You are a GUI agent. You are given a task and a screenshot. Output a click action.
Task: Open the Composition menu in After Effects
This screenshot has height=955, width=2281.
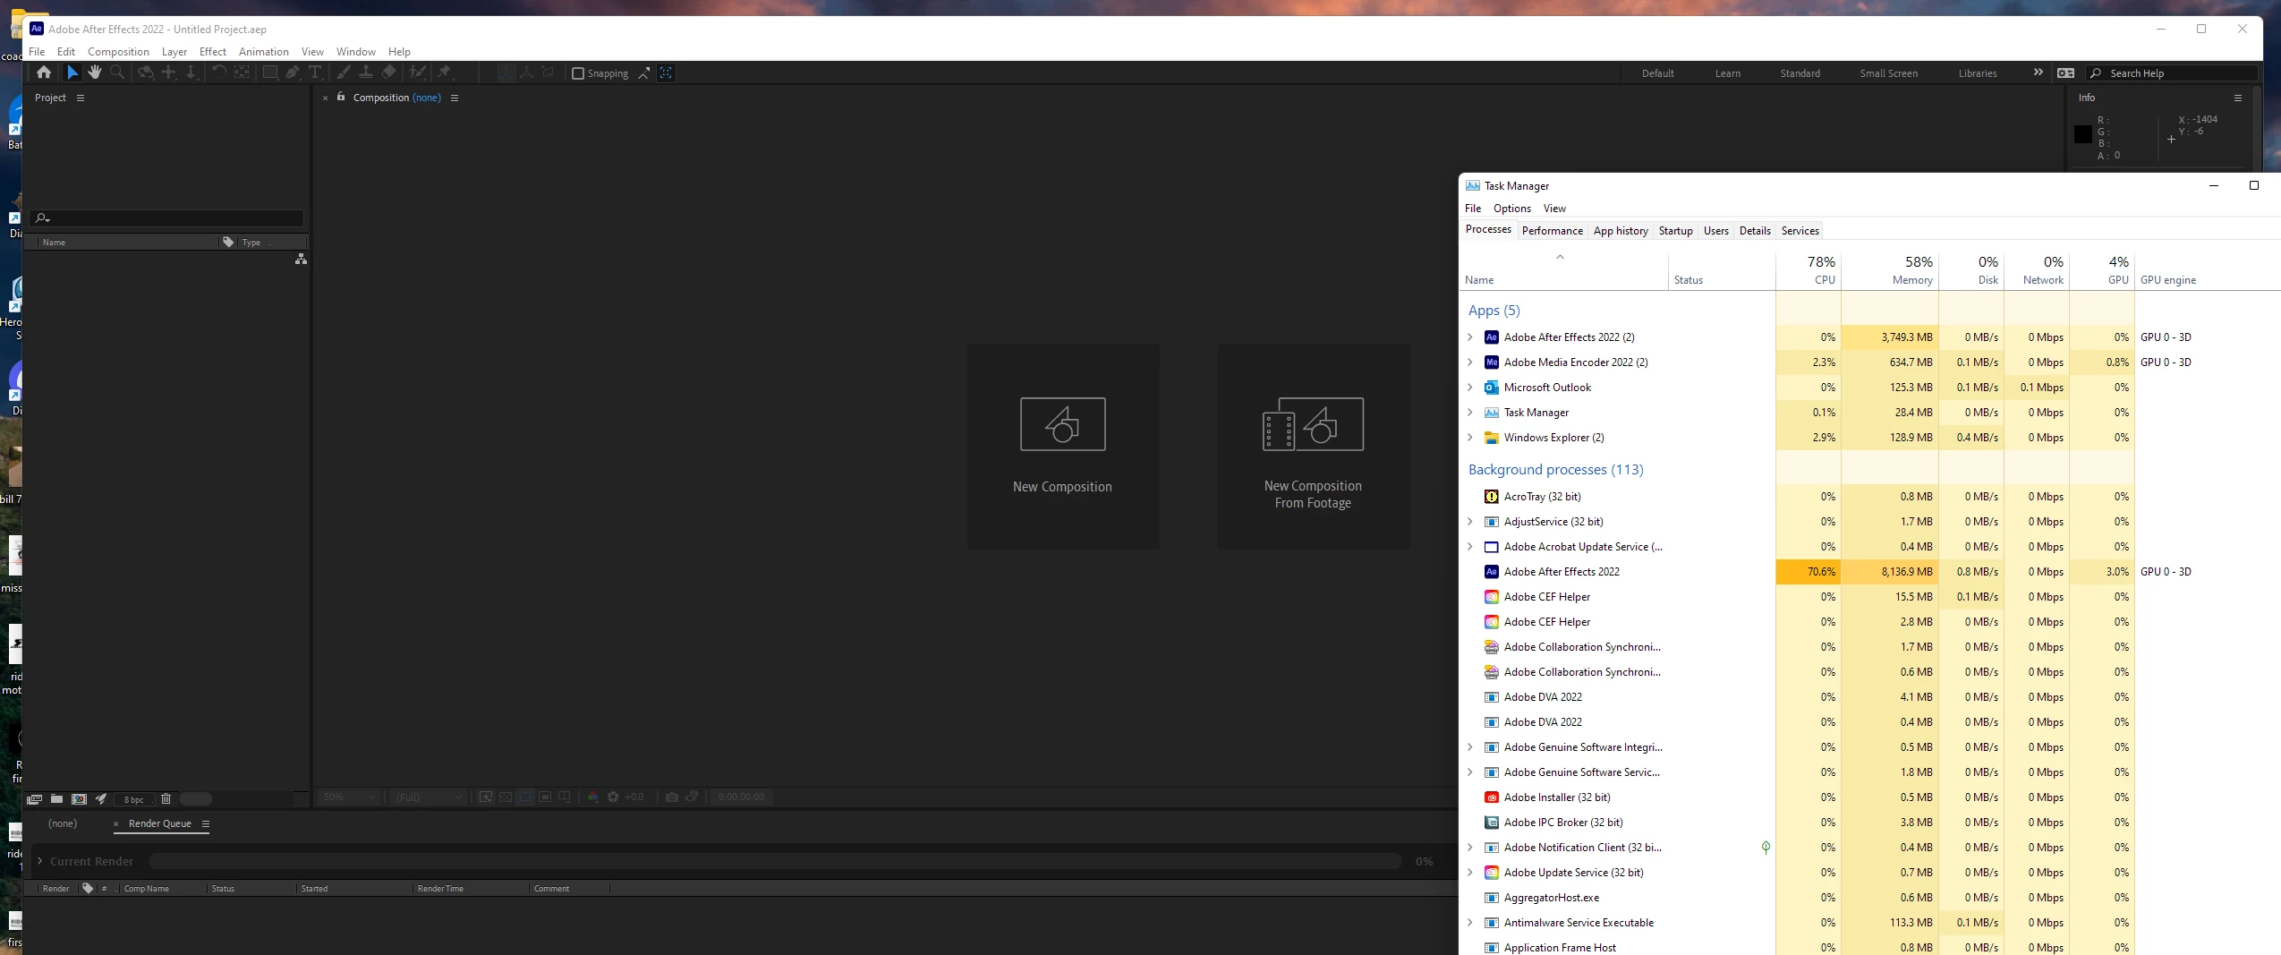[x=118, y=52]
